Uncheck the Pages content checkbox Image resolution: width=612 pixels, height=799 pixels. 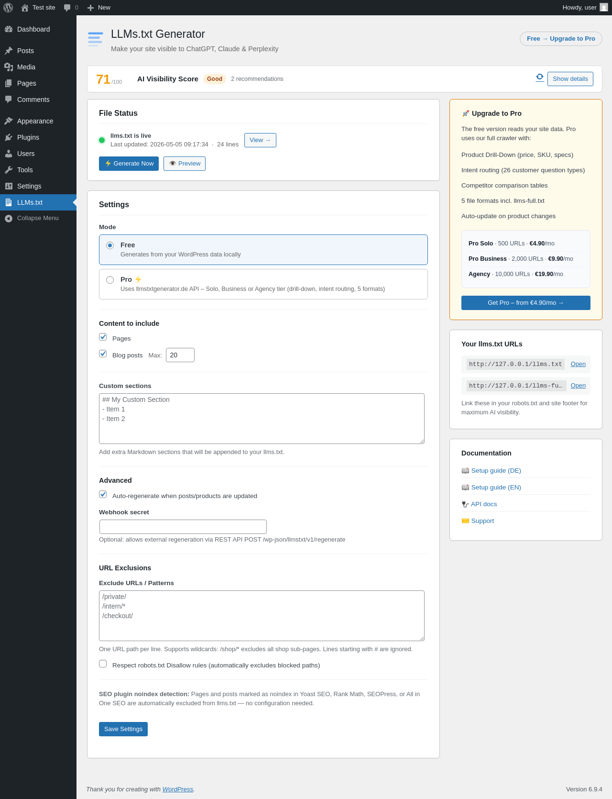(x=103, y=337)
